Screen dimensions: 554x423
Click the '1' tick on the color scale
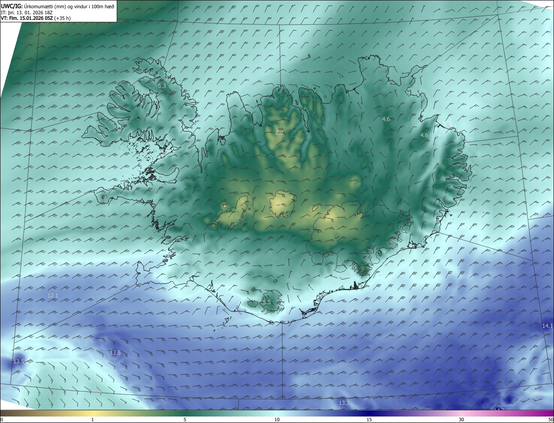click(x=93, y=420)
